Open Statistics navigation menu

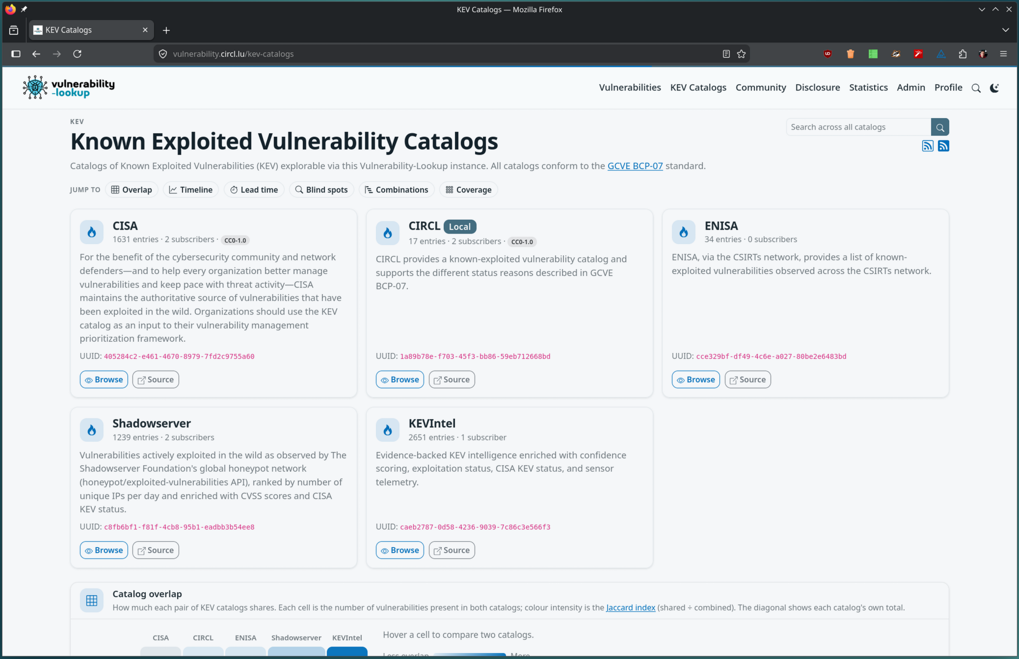coord(868,88)
